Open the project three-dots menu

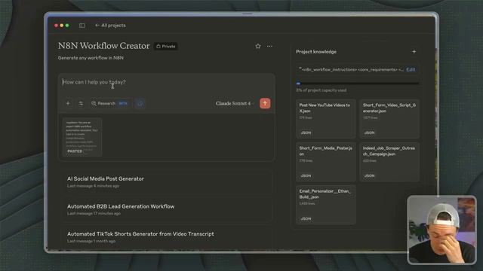269,47
